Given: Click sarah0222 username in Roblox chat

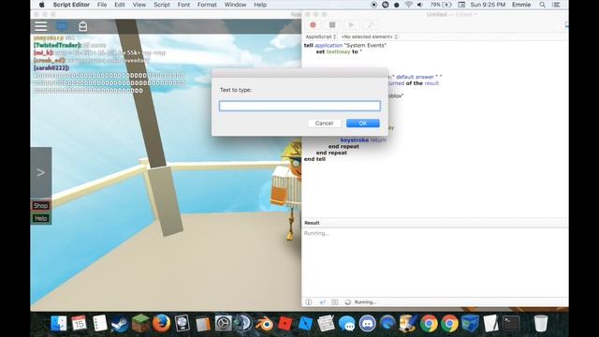Looking at the screenshot, I should 51,67.
